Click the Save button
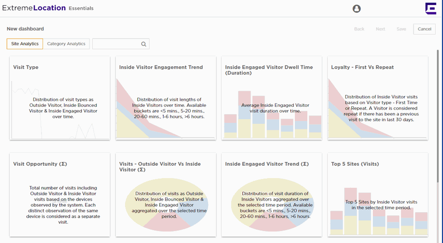Viewport: 443px width, 243px height. click(x=401, y=29)
